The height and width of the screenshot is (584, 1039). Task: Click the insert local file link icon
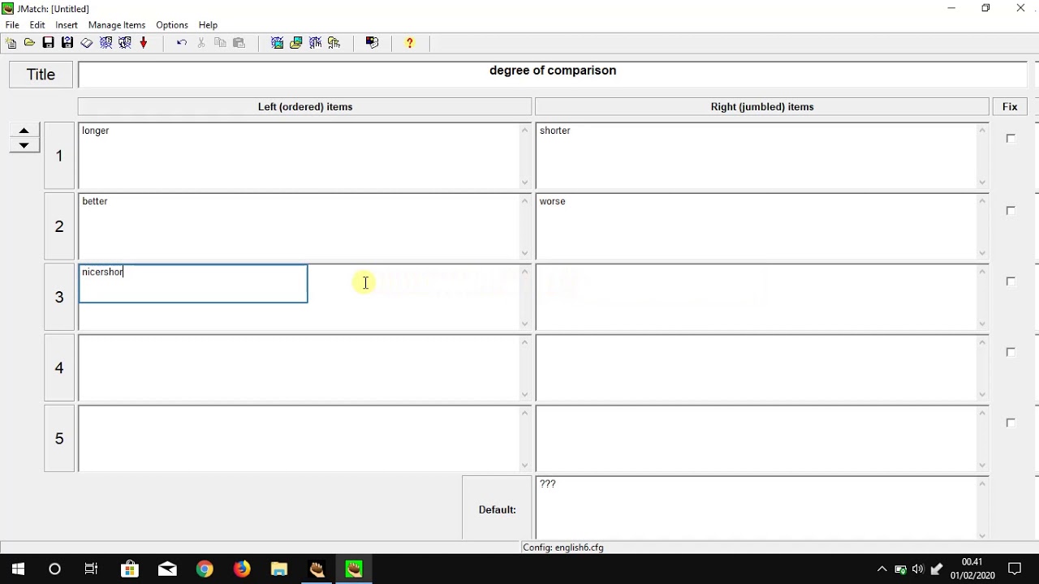pos(334,43)
